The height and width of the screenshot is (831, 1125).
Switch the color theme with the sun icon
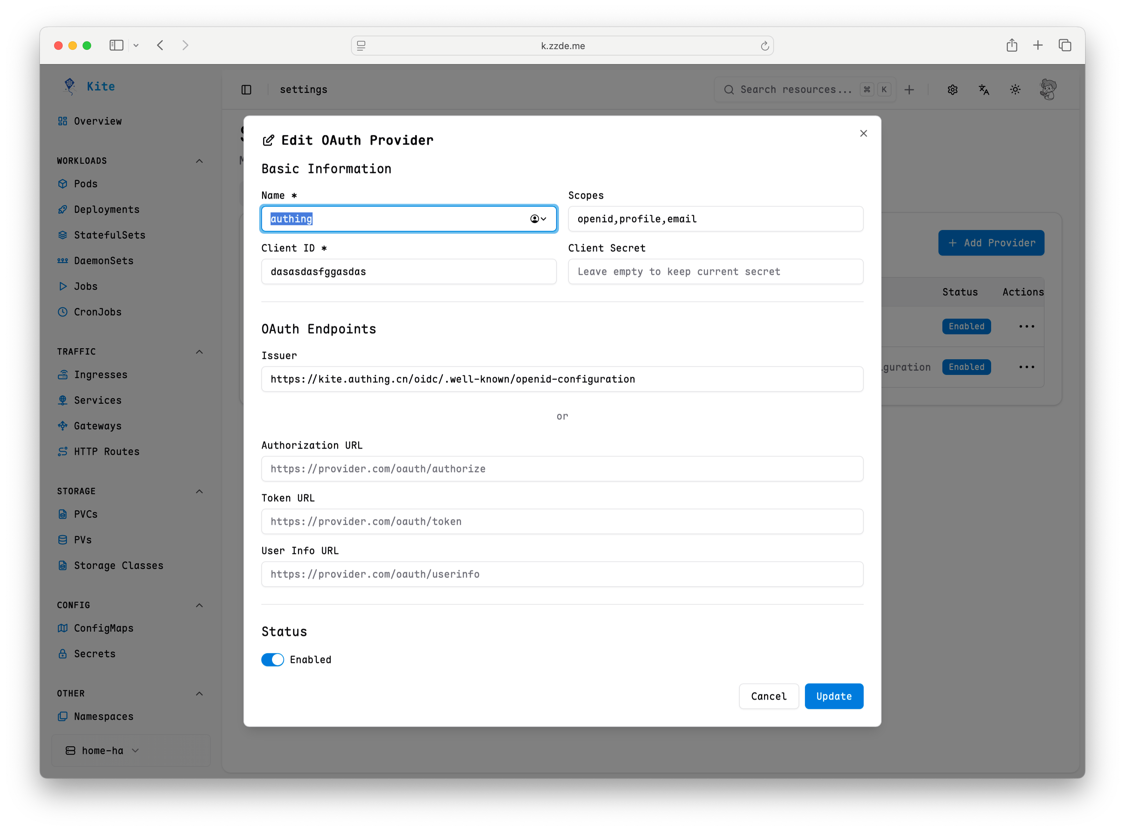pyautogui.click(x=1015, y=89)
